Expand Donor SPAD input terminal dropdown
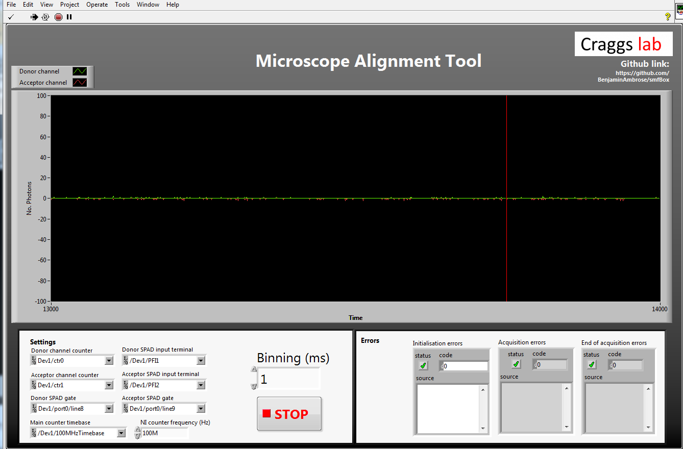The width and height of the screenshot is (683, 449). coord(201,361)
